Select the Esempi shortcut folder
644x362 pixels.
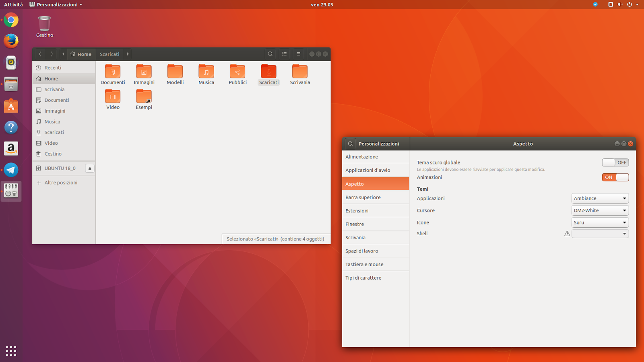(x=144, y=96)
